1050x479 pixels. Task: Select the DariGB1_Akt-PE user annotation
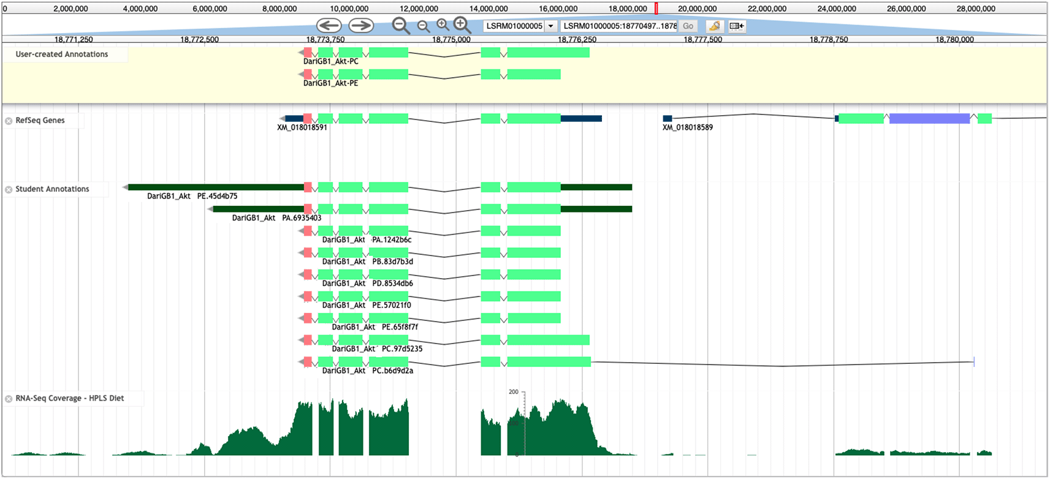point(331,83)
